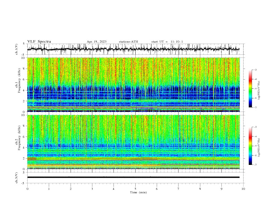Click time axis tick label "7"
Viewport: 274px width, 212px height.
(x=179, y=189)
